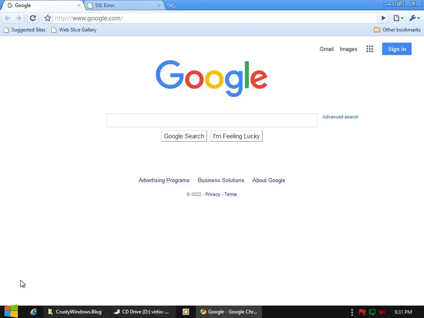Restore down the Chrome window
This screenshot has height=318, width=424.
(x=400, y=4)
